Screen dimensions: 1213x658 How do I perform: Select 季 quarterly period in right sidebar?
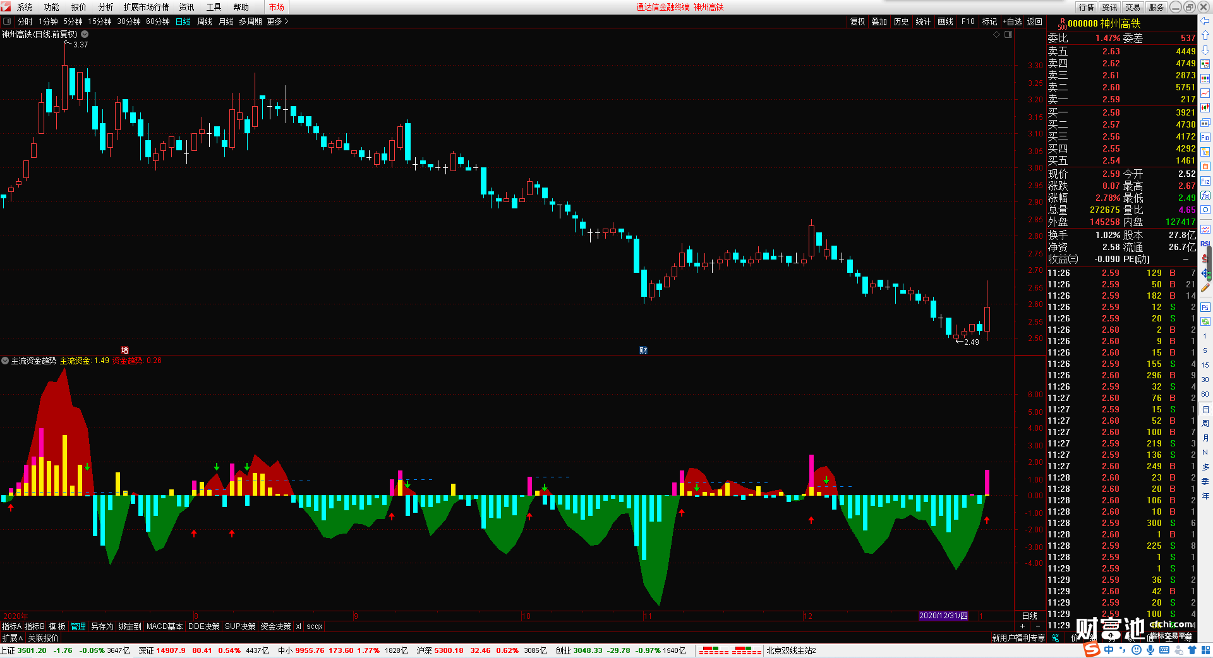[x=1205, y=481]
